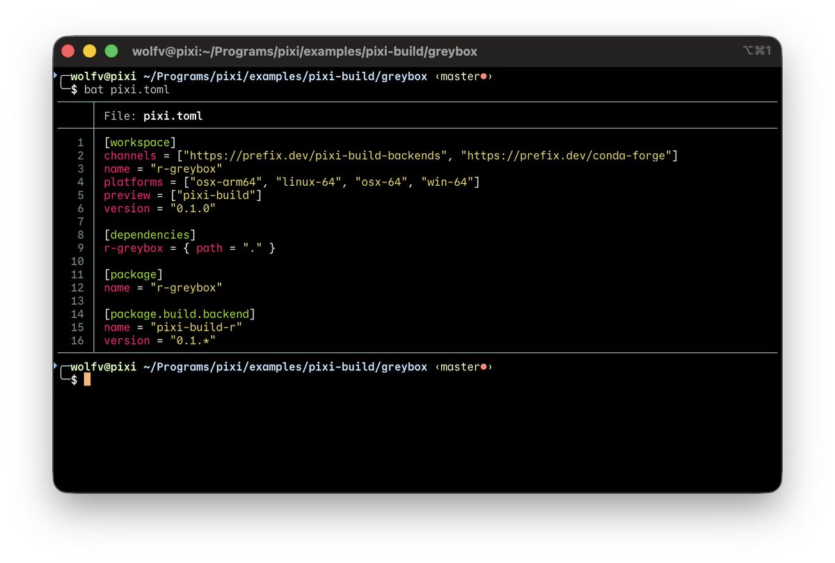
Task: Click the orange terminal cursor block
Action: 87,380
